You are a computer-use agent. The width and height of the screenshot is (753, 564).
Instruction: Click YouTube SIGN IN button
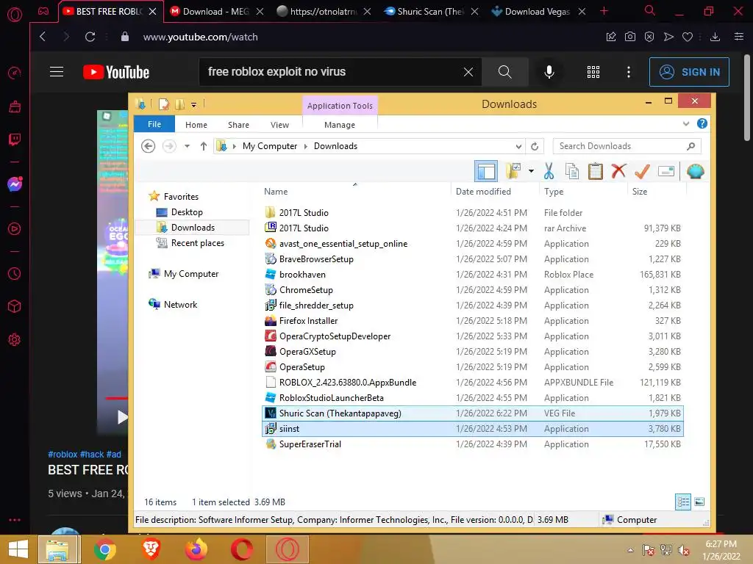tap(689, 72)
